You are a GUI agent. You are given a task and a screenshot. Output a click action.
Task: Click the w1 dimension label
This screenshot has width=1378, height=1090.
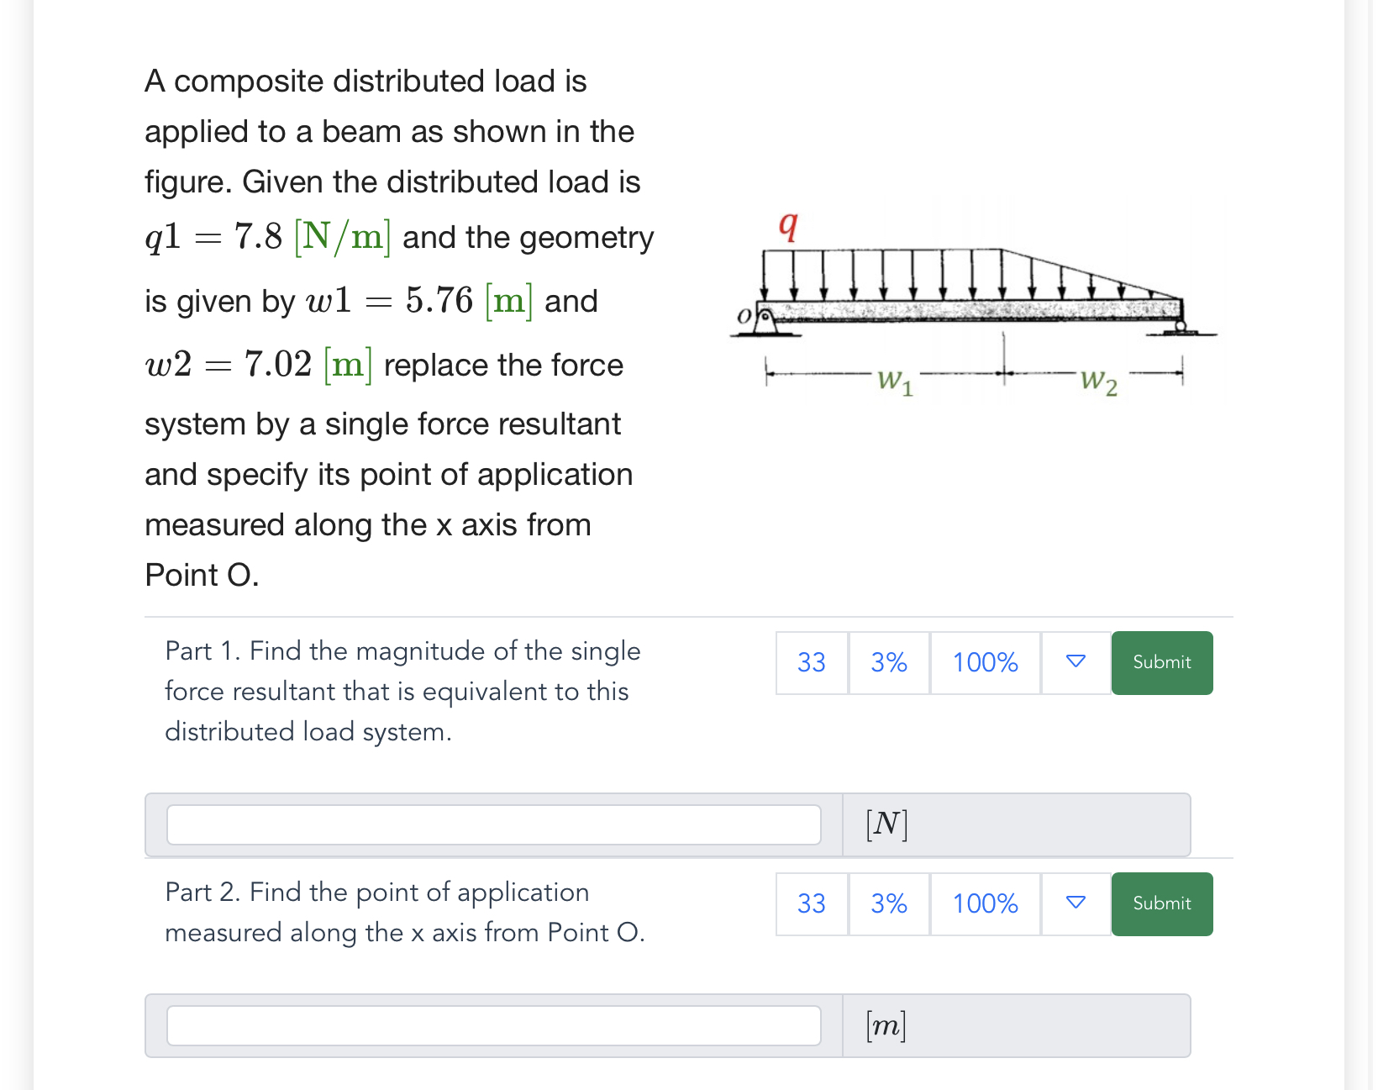click(x=895, y=381)
